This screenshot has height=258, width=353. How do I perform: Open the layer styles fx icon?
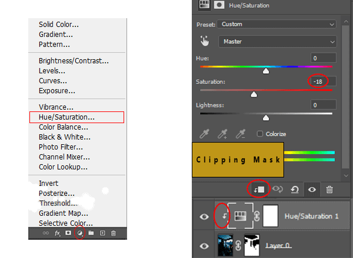(58, 233)
